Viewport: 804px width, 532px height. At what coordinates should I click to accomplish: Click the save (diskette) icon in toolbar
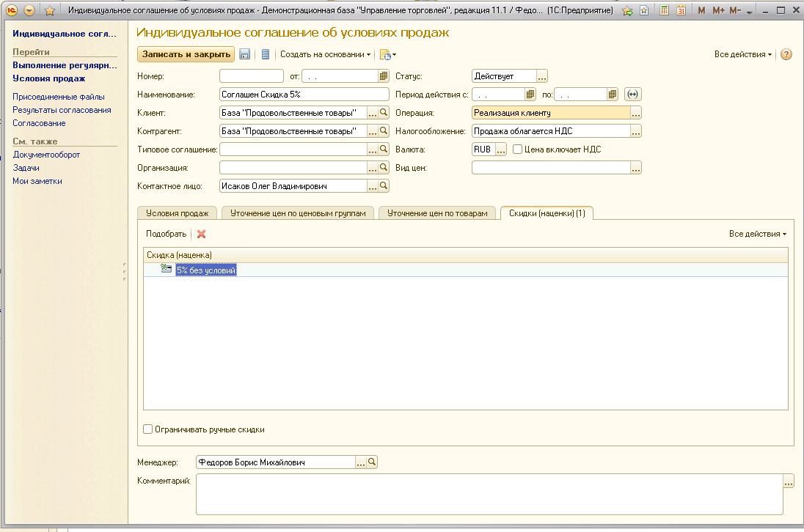click(245, 54)
